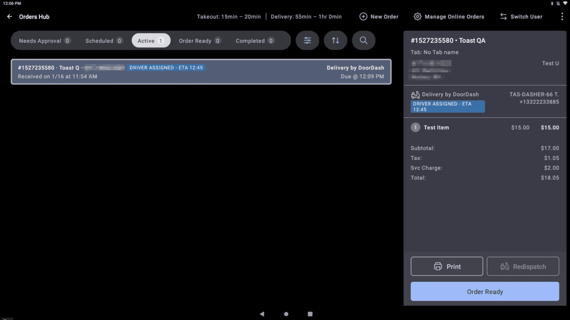Screen dimensions: 570x320
Task: Click the Redispatch button
Action: click(523, 267)
